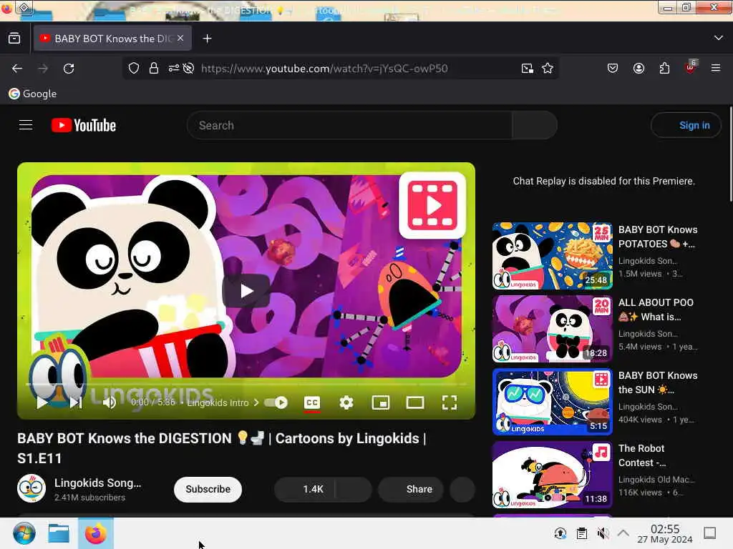
Task: Click show desktop button in taskbar
Action: click(x=710, y=533)
